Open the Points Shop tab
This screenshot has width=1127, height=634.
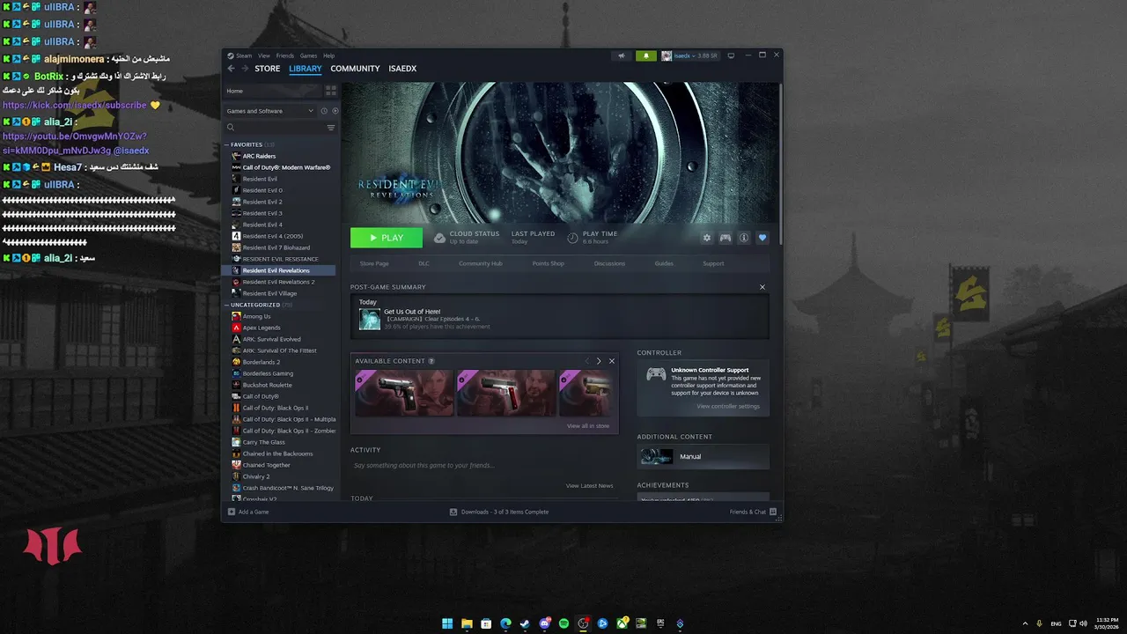point(548,263)
